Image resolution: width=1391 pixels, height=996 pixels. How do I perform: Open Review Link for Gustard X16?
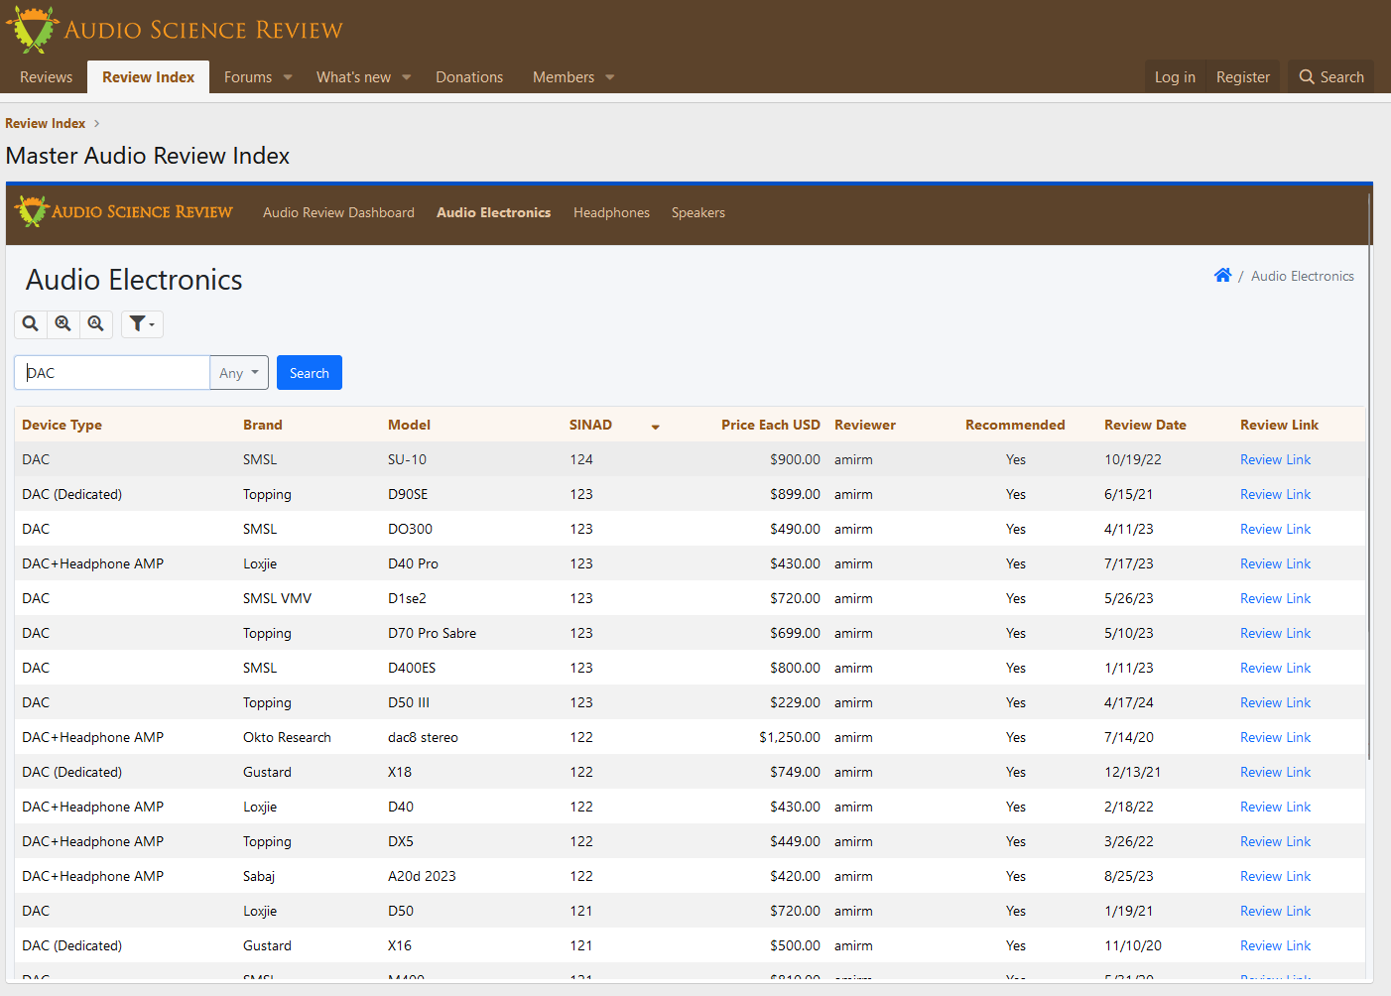[x=1275, y=945]
